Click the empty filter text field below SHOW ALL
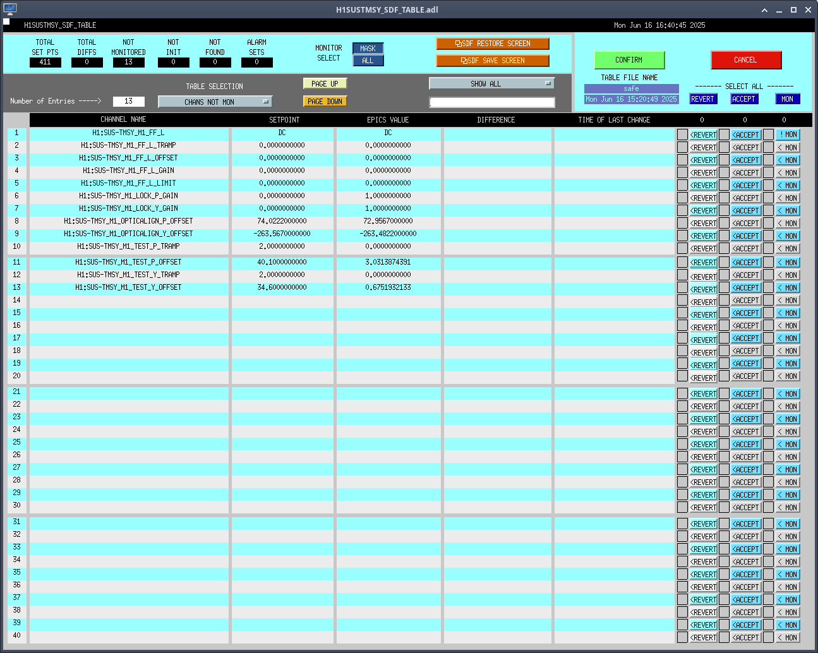The image size is (818, 653). click(x=492, y=102)
